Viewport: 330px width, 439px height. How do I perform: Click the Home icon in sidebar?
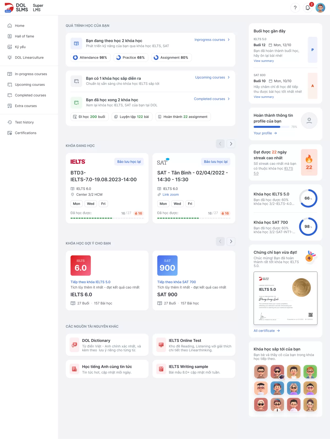(10, 26)
